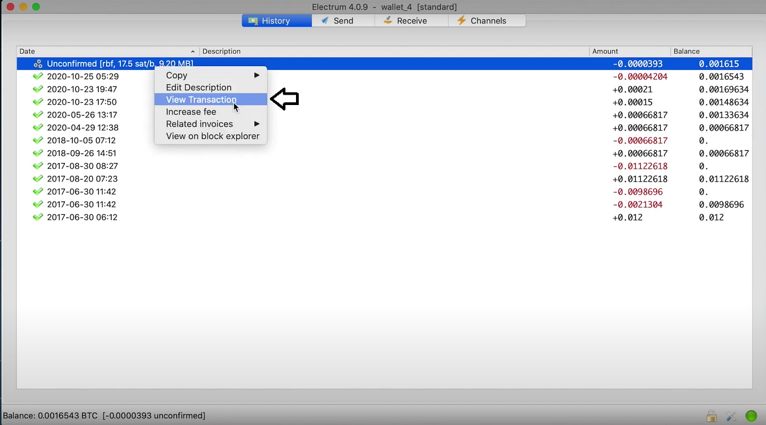Select the 2017-08-30 08:27 transaction date
766x425 pixels.
(82, 166)
